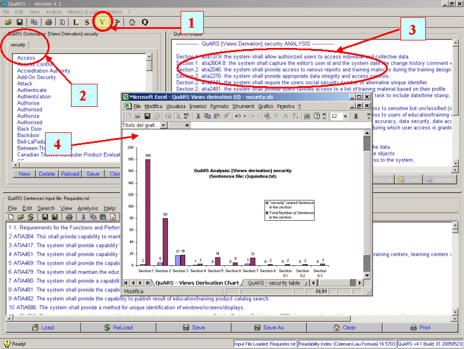
Task: Click the copy icon in QuARS main toolbar
Action: [34, 22]
